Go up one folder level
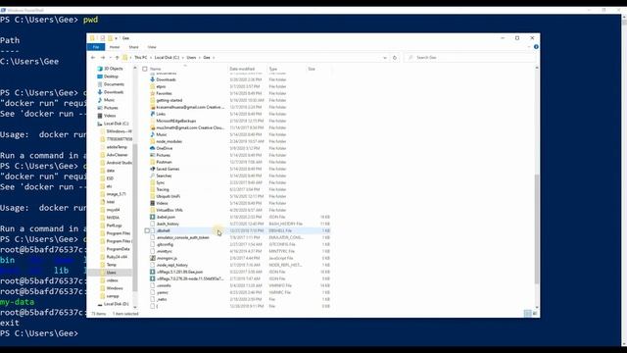 pos(117,58)
